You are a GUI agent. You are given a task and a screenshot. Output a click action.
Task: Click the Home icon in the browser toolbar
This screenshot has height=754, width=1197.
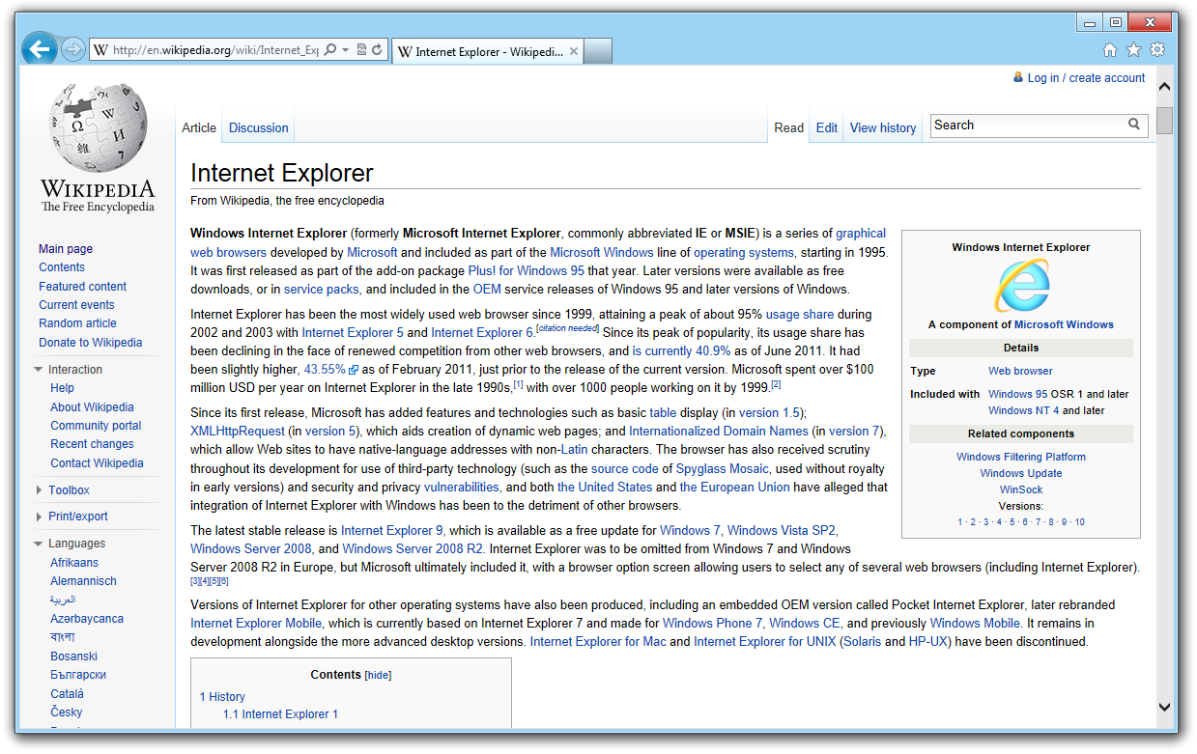coord(1110,50)
